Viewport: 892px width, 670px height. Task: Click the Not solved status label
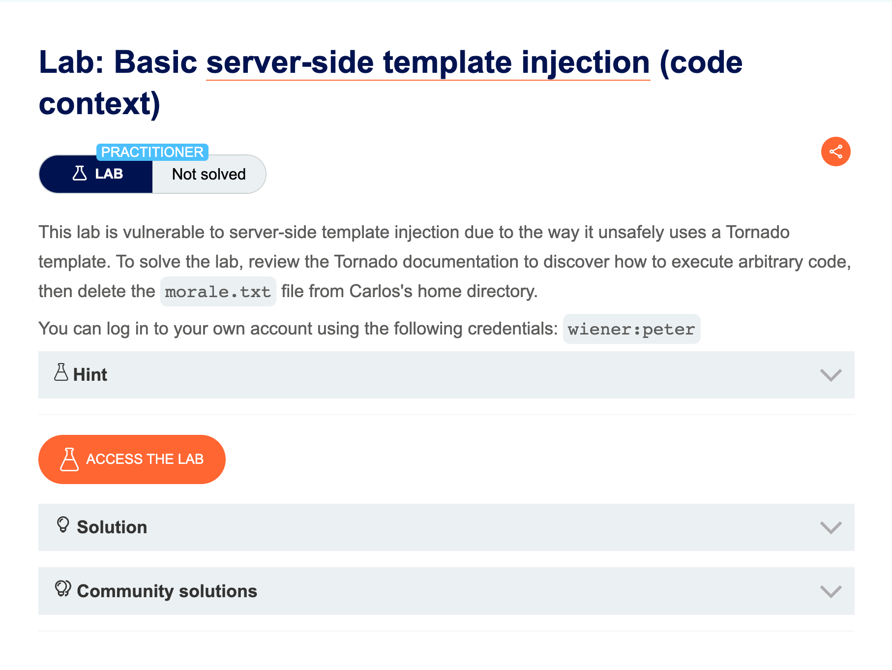pos(209,174)
